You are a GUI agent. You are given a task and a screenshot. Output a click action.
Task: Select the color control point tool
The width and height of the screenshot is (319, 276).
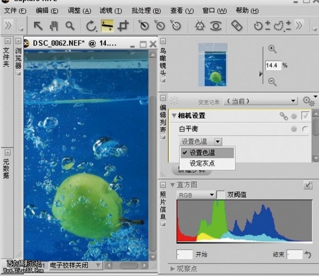pyautogui.click(x=200, y=26)
